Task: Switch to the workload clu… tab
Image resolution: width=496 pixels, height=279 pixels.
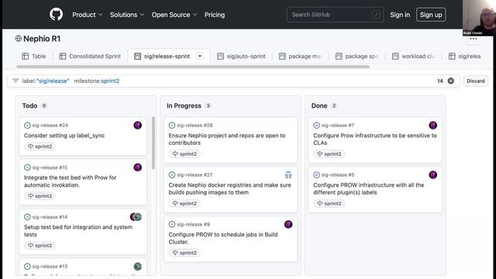Action: coord(414,57)
